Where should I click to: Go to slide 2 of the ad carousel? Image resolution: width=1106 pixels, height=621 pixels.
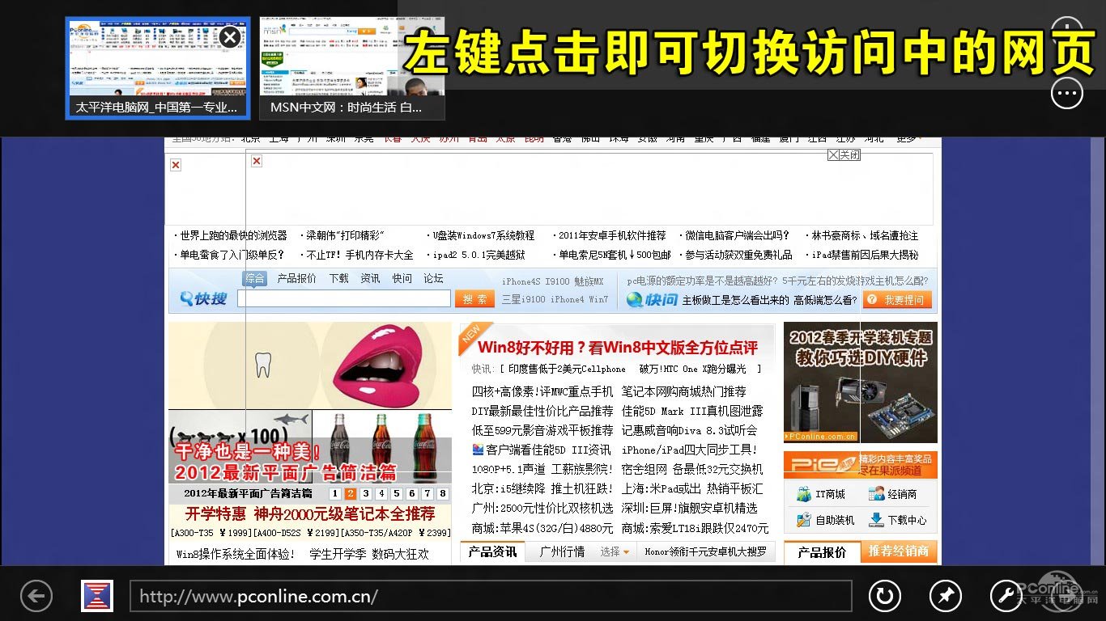click(x=350, y=494)
